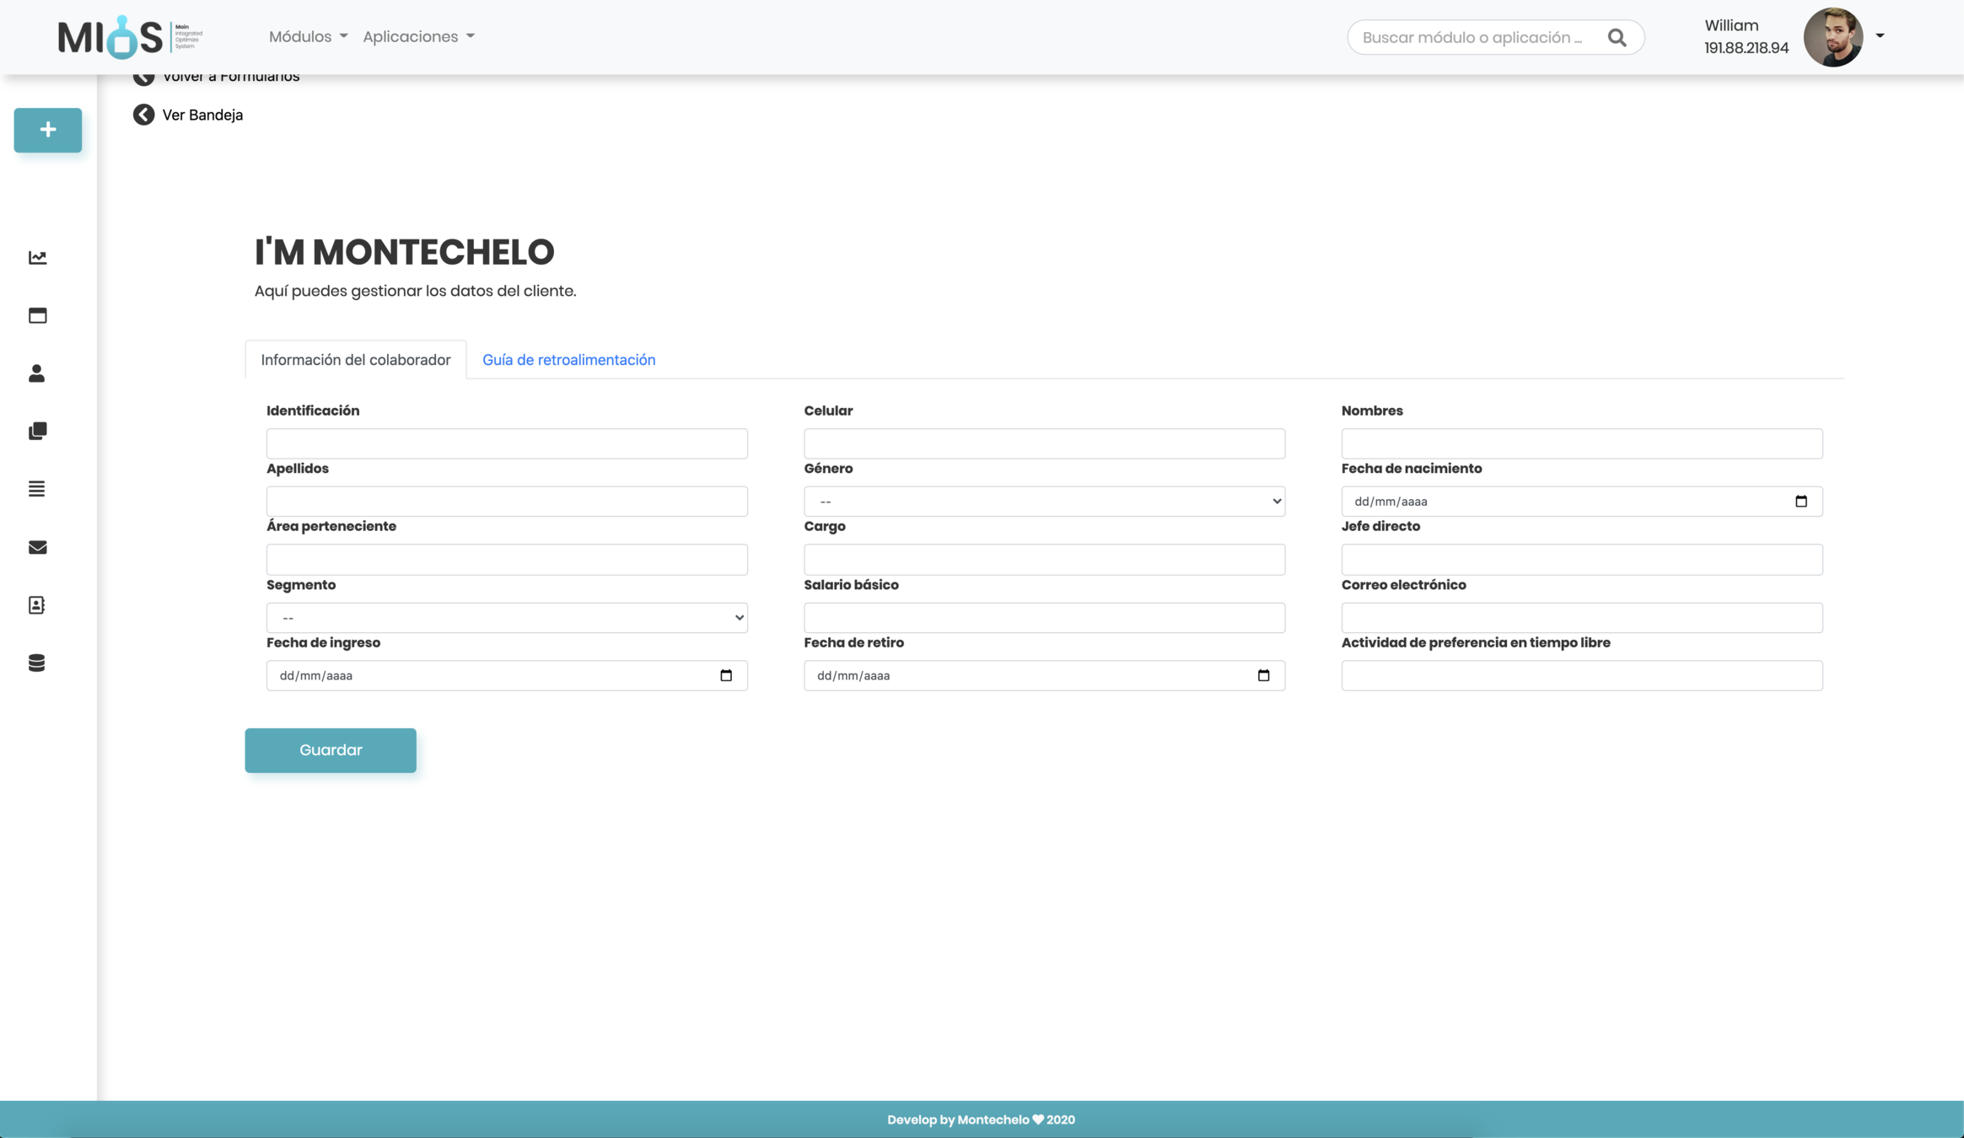The image size is (1964, 1138).
Task: Open calendar picker for Fecha de nacimiento
Action: pos(1800,502)
